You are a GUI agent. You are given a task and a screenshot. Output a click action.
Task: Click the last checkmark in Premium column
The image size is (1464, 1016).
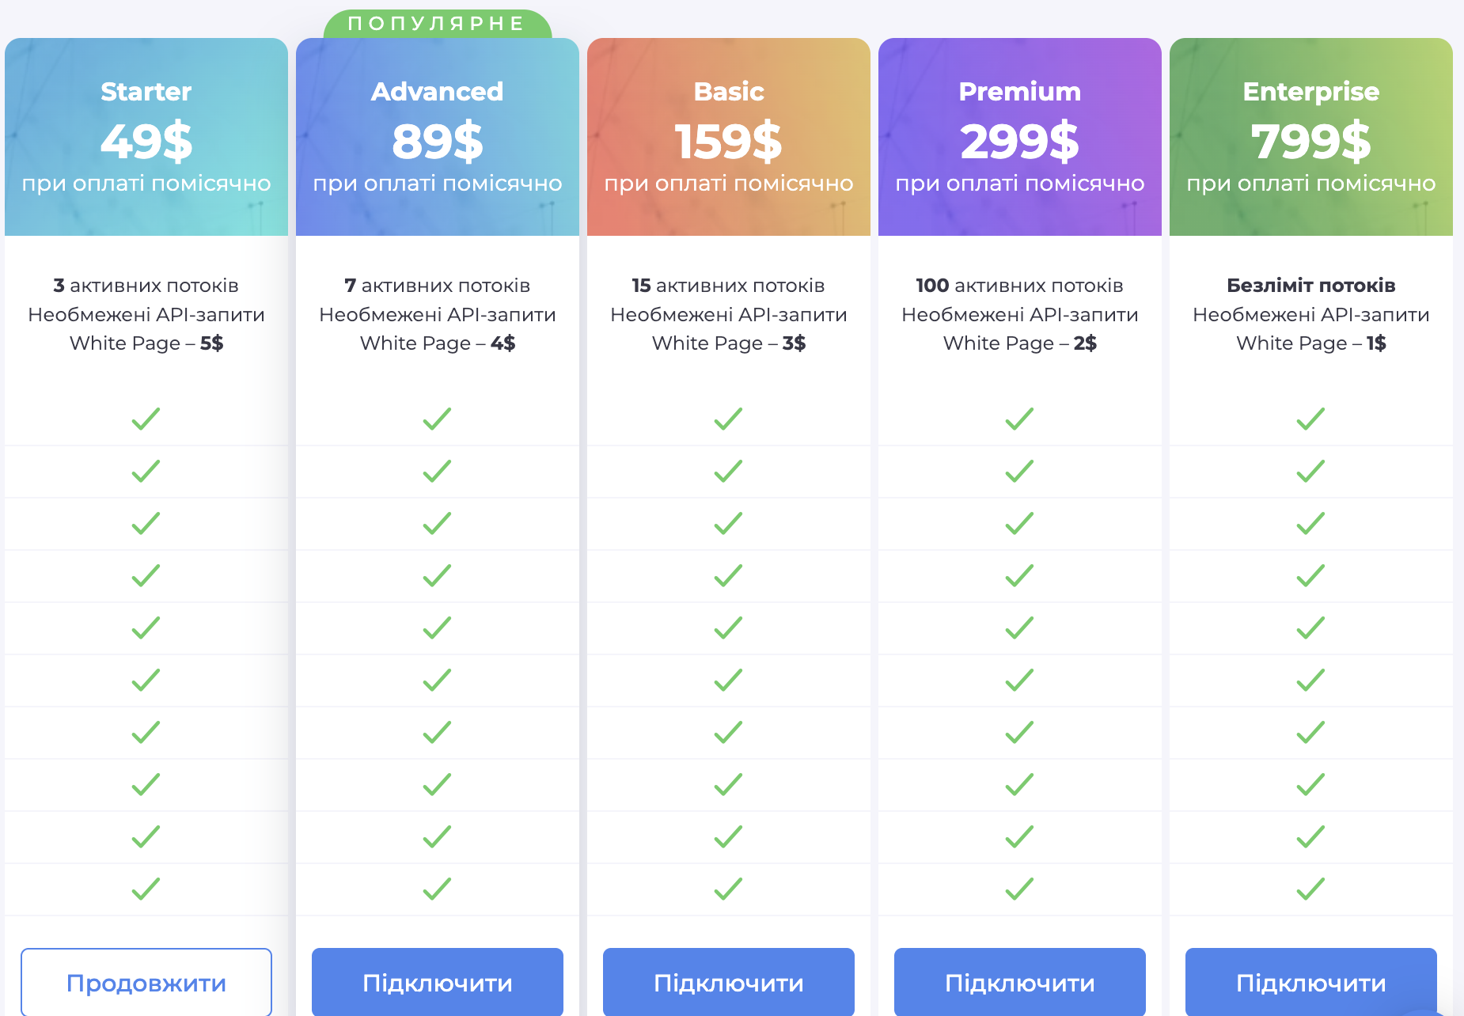(x=1020, y=889)
